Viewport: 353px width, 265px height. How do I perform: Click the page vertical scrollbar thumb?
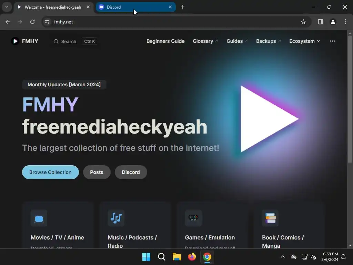[x=350, y=99]
